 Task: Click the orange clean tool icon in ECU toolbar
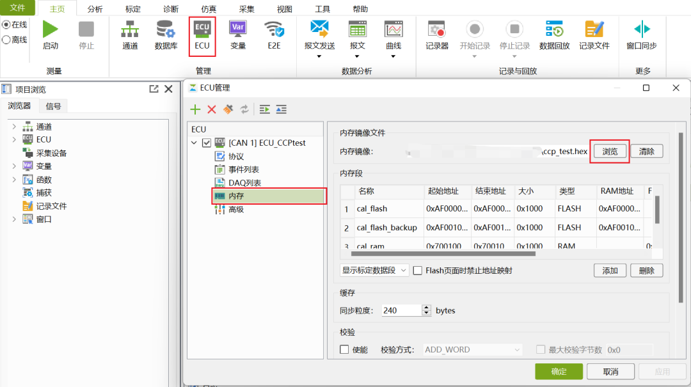228,109
